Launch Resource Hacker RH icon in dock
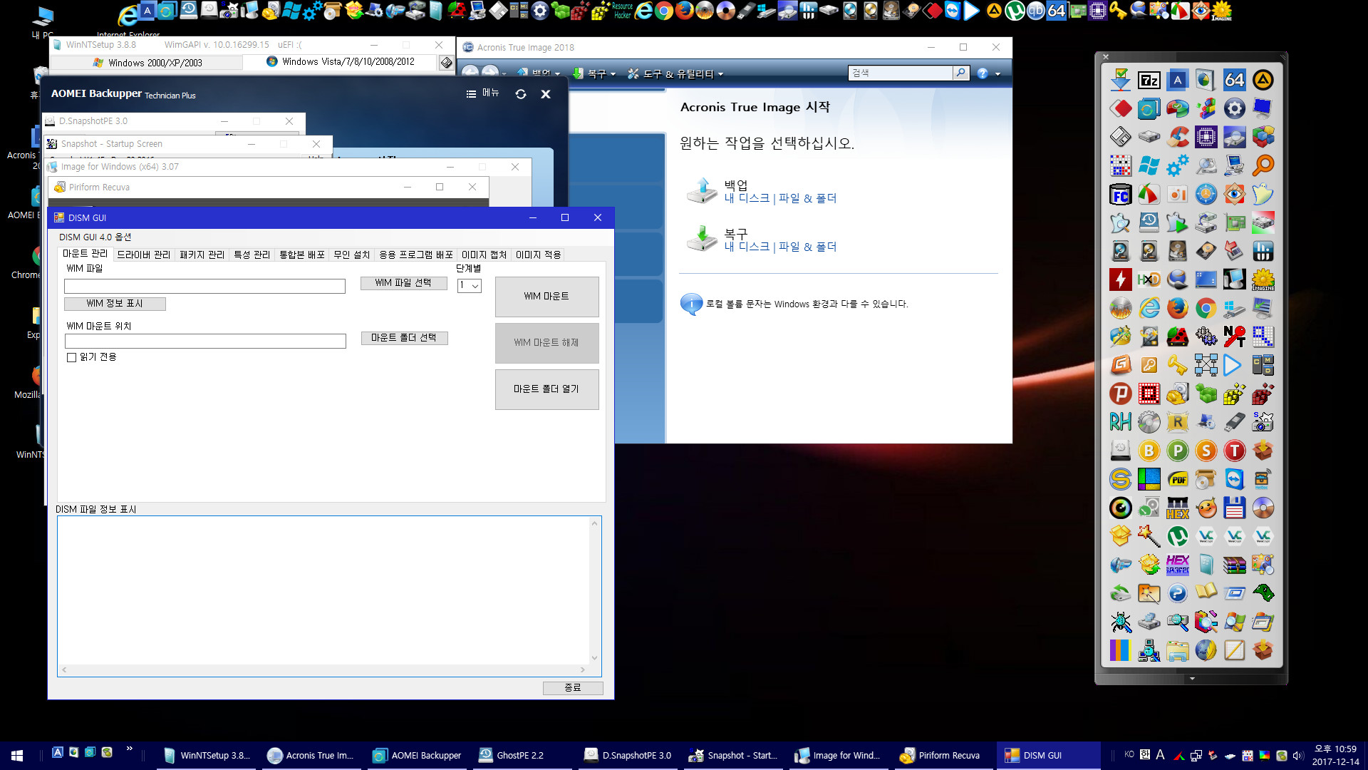Screen dimensions: 1368x770 1120,422
